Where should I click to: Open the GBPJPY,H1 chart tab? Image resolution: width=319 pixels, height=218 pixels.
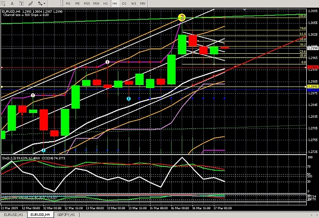(66, 215)
